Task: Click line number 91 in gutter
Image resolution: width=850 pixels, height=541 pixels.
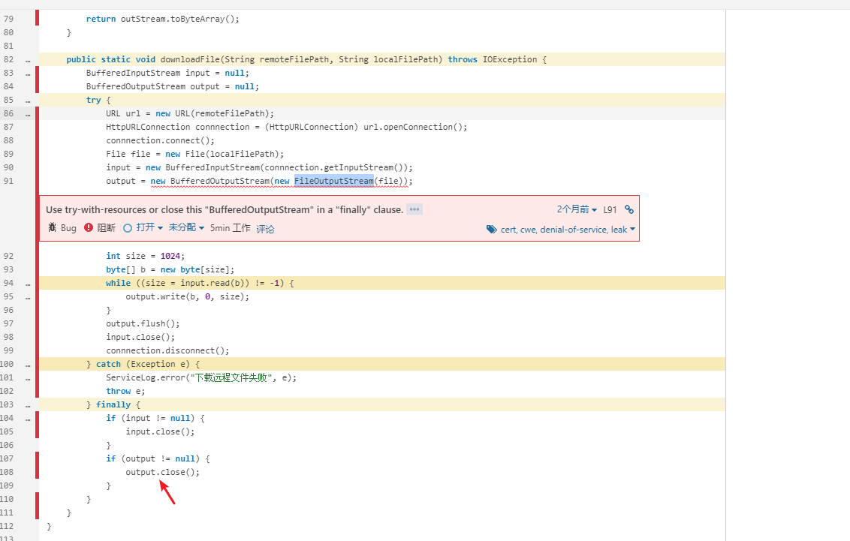Action: pyautogui.click(x=8, y=181)
